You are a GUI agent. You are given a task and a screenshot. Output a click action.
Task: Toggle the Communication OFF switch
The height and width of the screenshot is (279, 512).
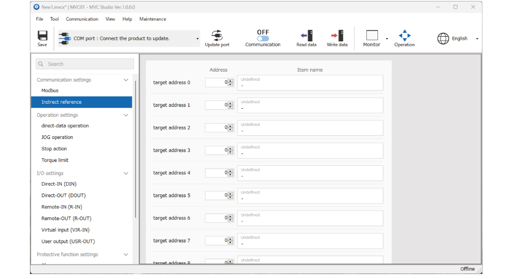(x=263, y=38)
